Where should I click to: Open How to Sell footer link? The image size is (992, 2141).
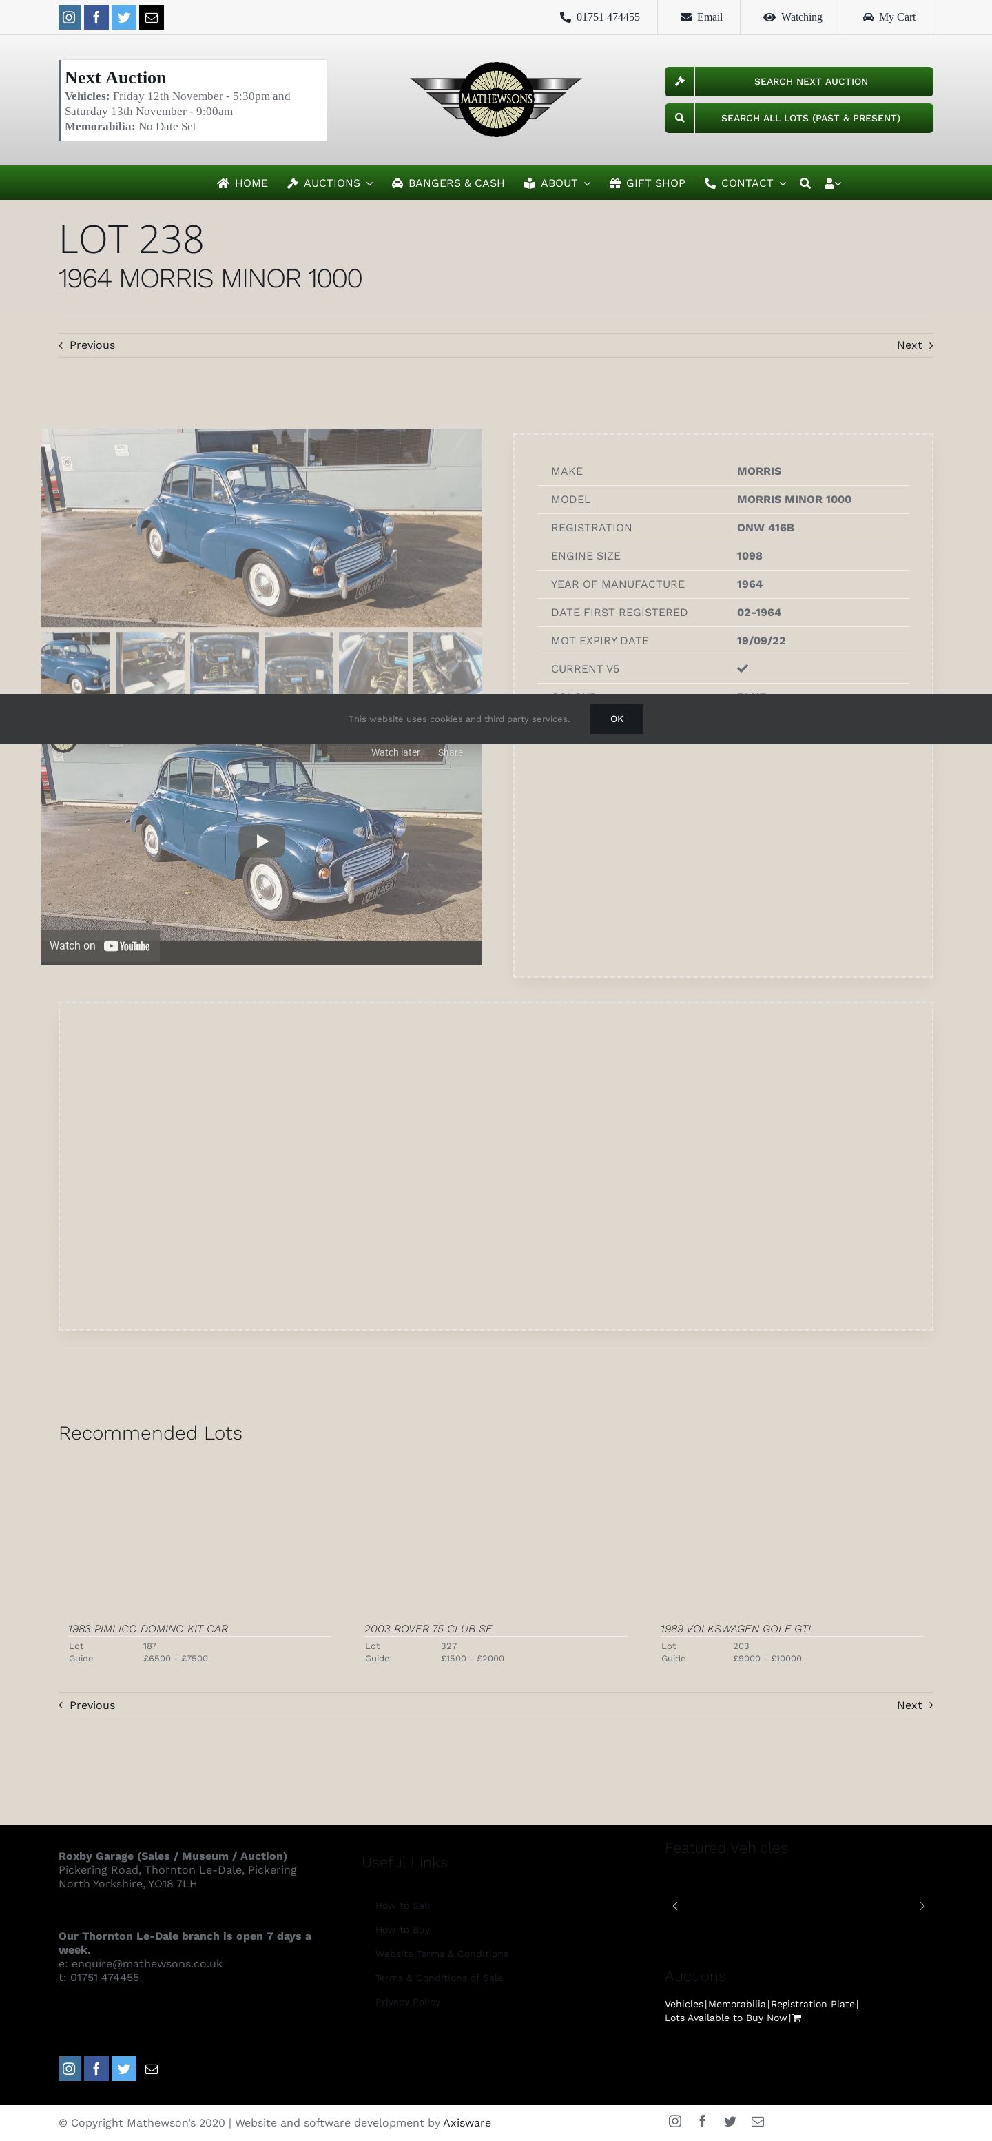(402, 1905)
